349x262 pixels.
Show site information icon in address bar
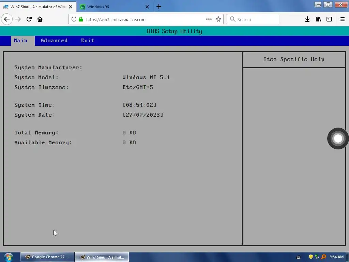pos(74,19)
